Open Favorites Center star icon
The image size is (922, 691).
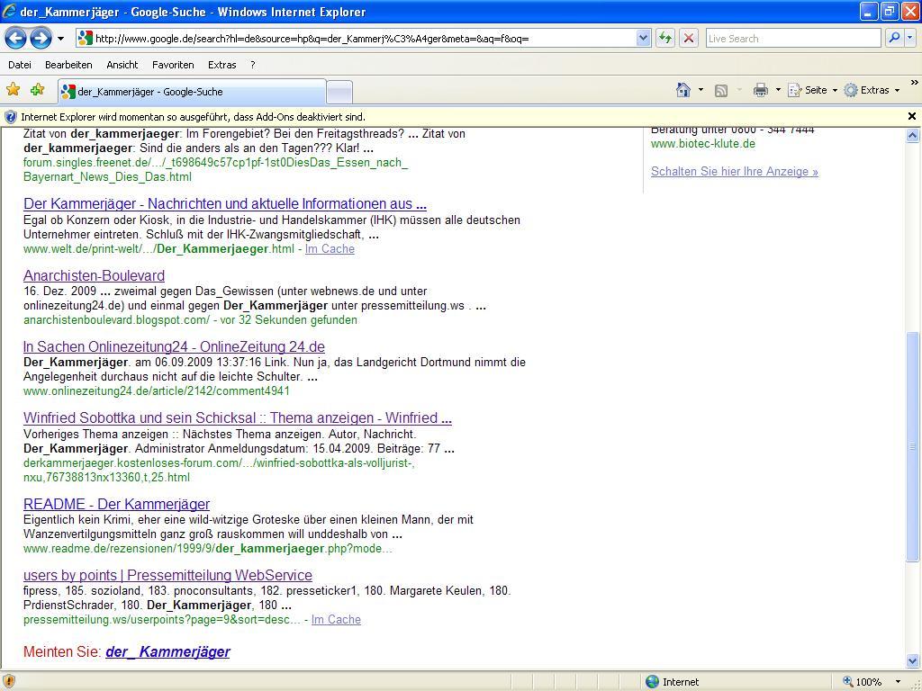[13, 89]
